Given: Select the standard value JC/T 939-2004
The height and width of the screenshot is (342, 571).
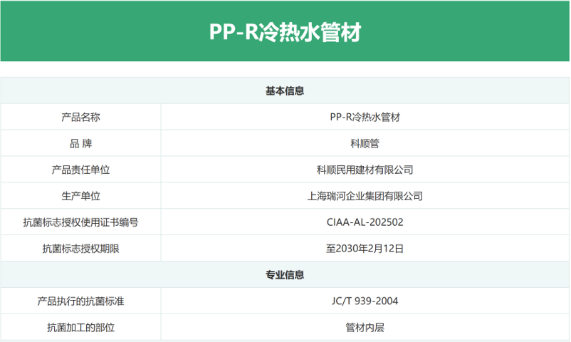Looking at the screenshot, I should coord(365,301).
